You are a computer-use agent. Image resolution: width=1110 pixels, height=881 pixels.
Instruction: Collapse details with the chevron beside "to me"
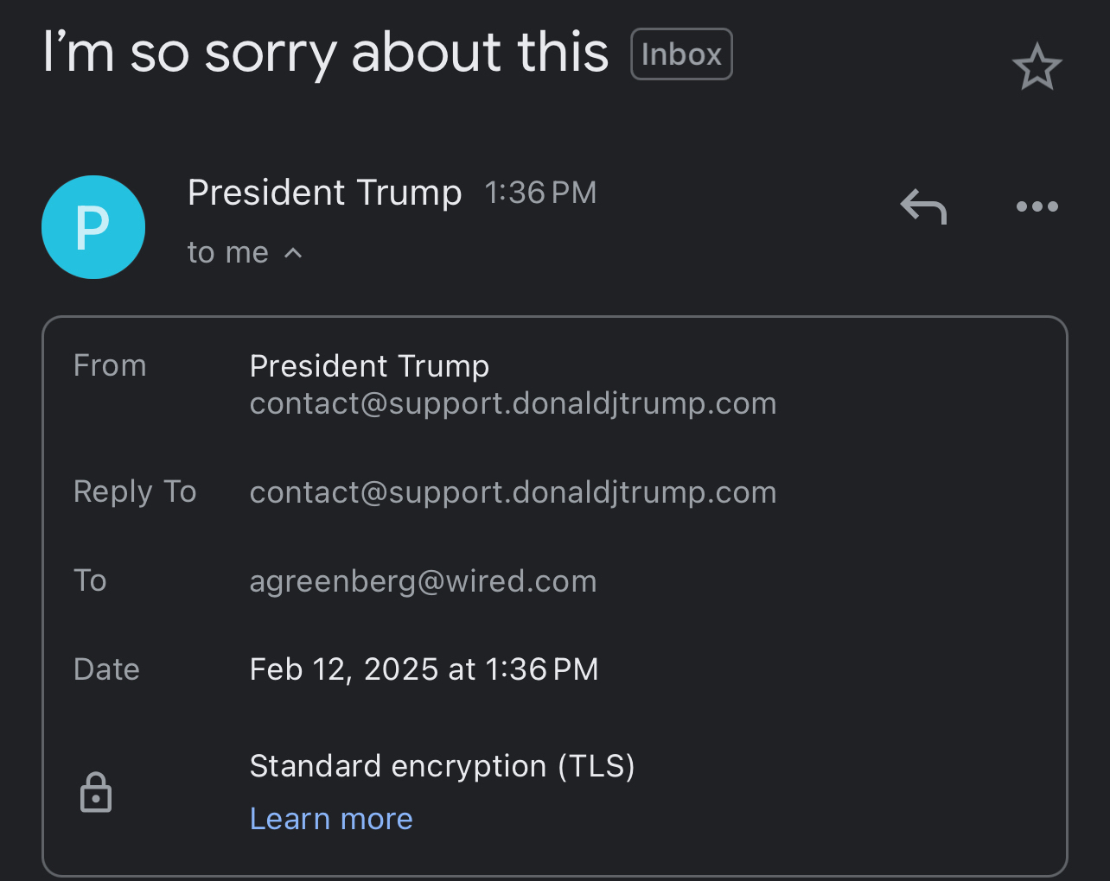tap(294, 253)
